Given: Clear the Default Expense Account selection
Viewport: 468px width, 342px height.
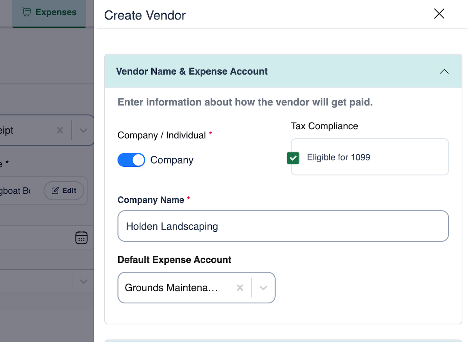Looking at the screenshot, I should coord(240,288).
